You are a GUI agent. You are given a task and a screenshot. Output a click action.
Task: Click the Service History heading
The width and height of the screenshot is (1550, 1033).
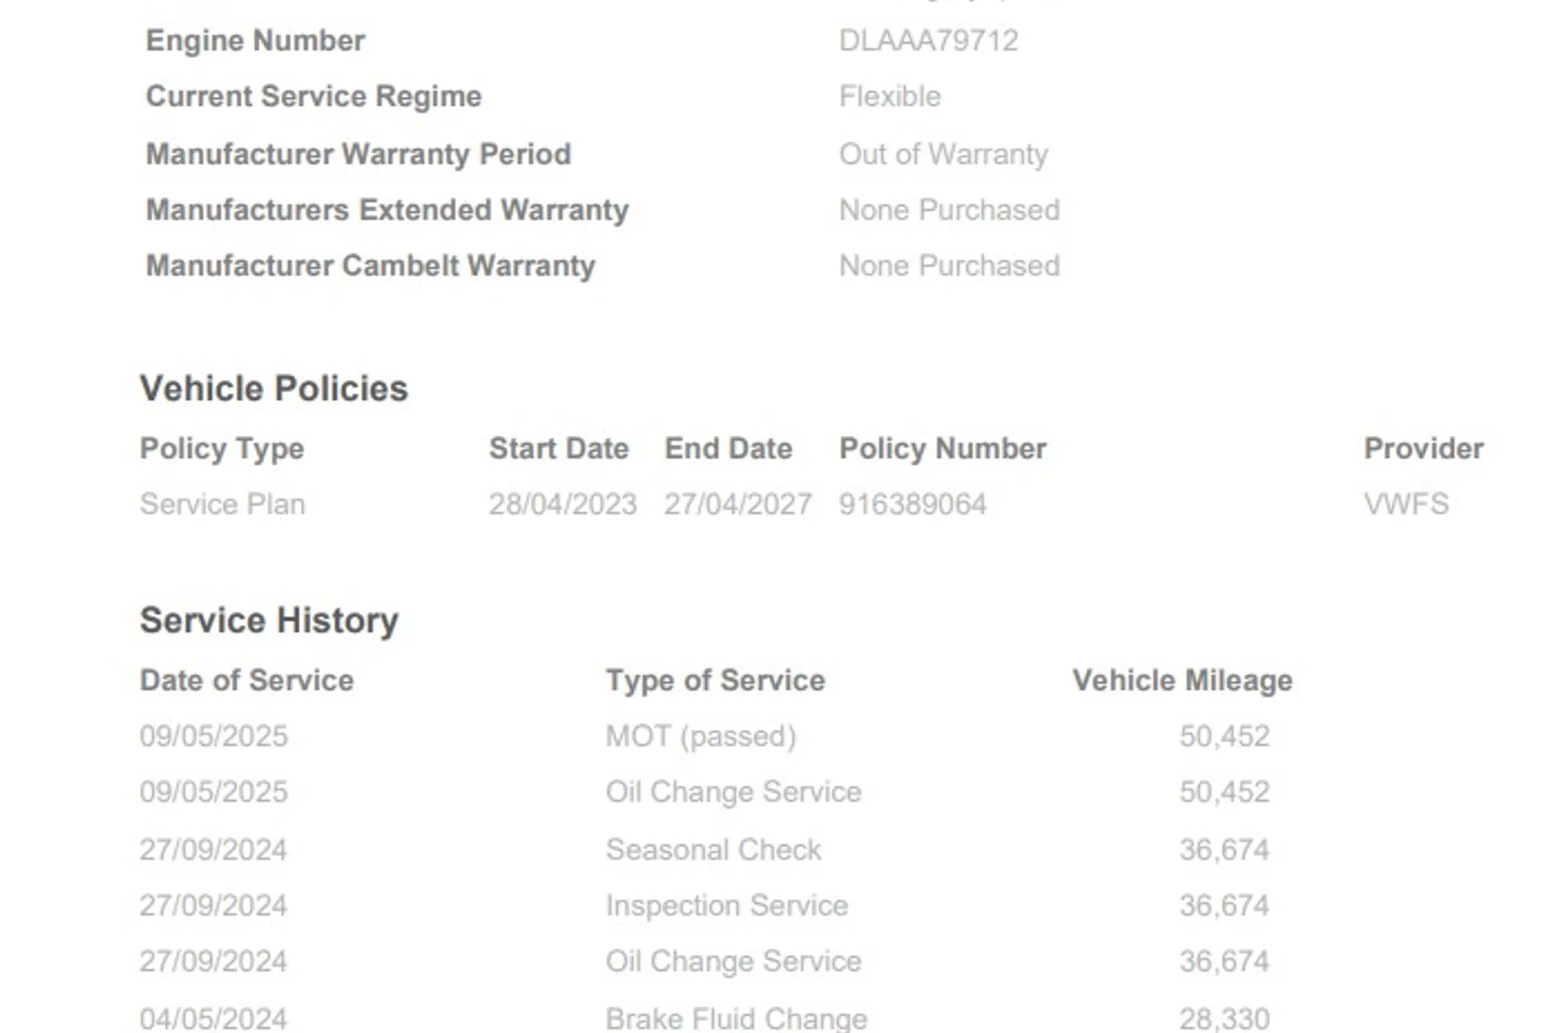point(269,621)
